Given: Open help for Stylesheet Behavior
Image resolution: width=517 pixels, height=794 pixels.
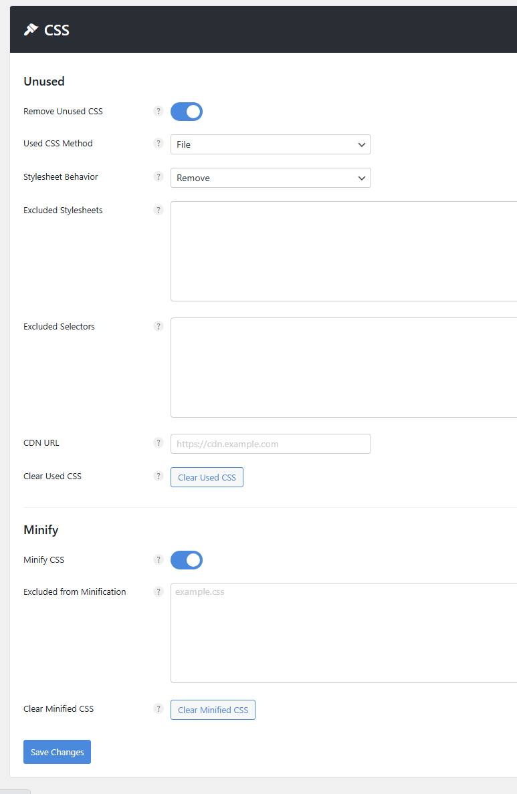Looking at the screenshot, I should pos(159,176).
